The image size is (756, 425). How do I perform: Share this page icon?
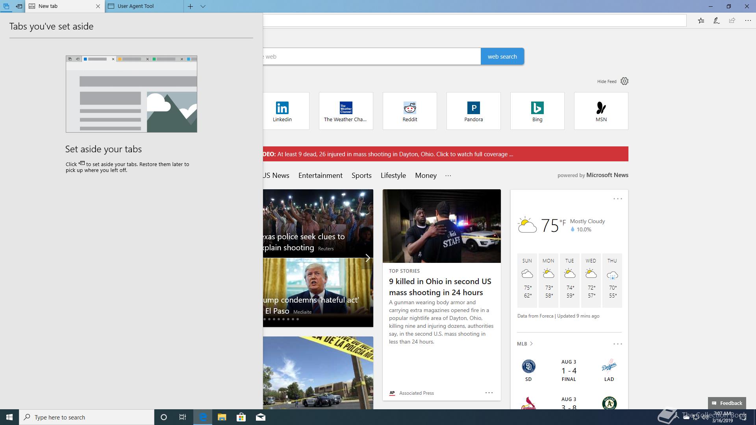coord(732,20)
